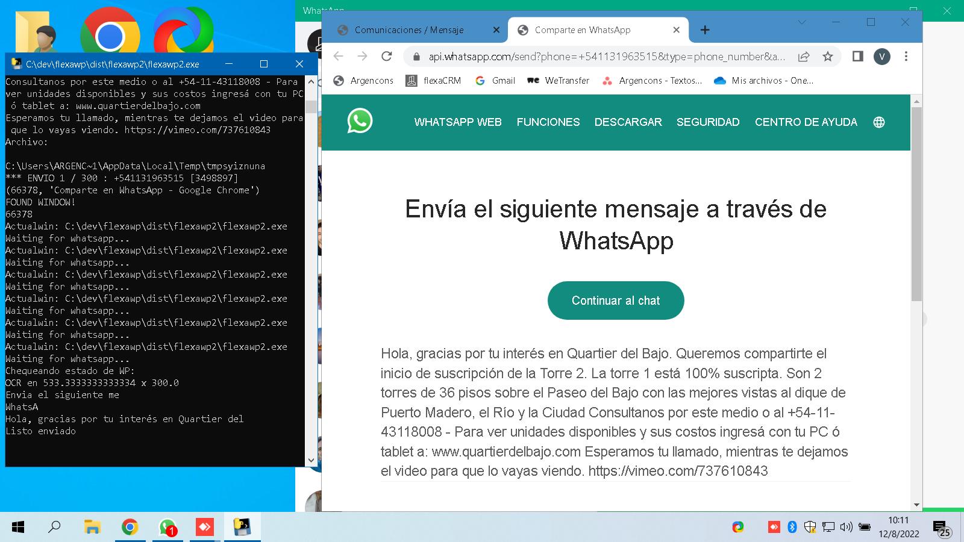Reload the WhatsApp page
Screen dimensions: 964x542
point(387,57)
